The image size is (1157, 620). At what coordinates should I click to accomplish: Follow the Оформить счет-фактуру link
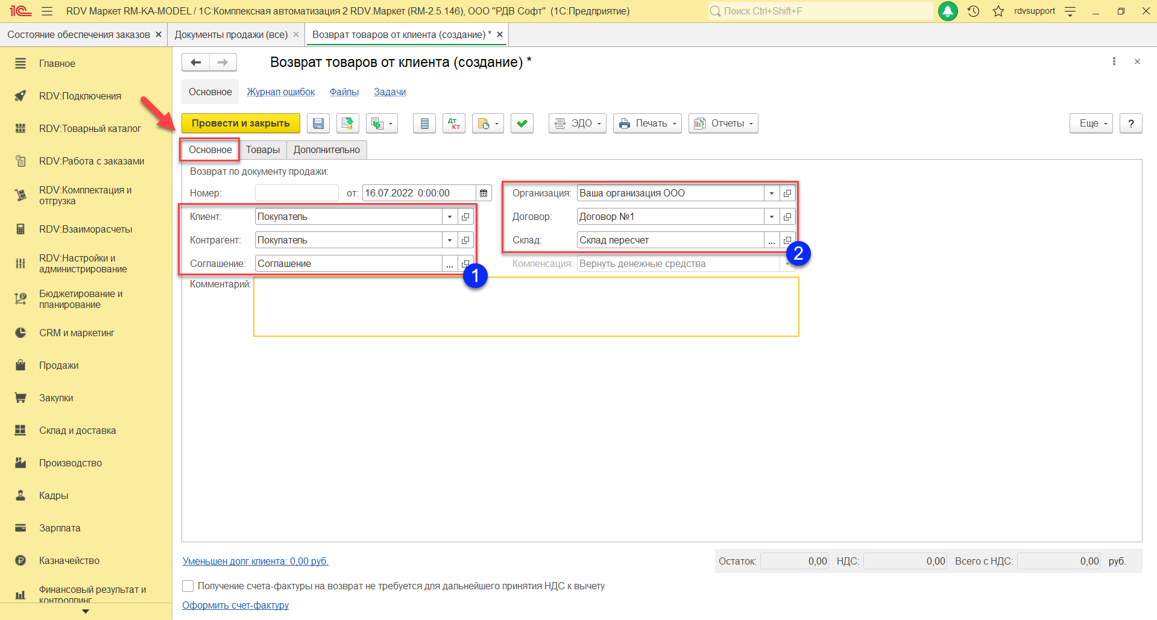(x=235, y=605)
